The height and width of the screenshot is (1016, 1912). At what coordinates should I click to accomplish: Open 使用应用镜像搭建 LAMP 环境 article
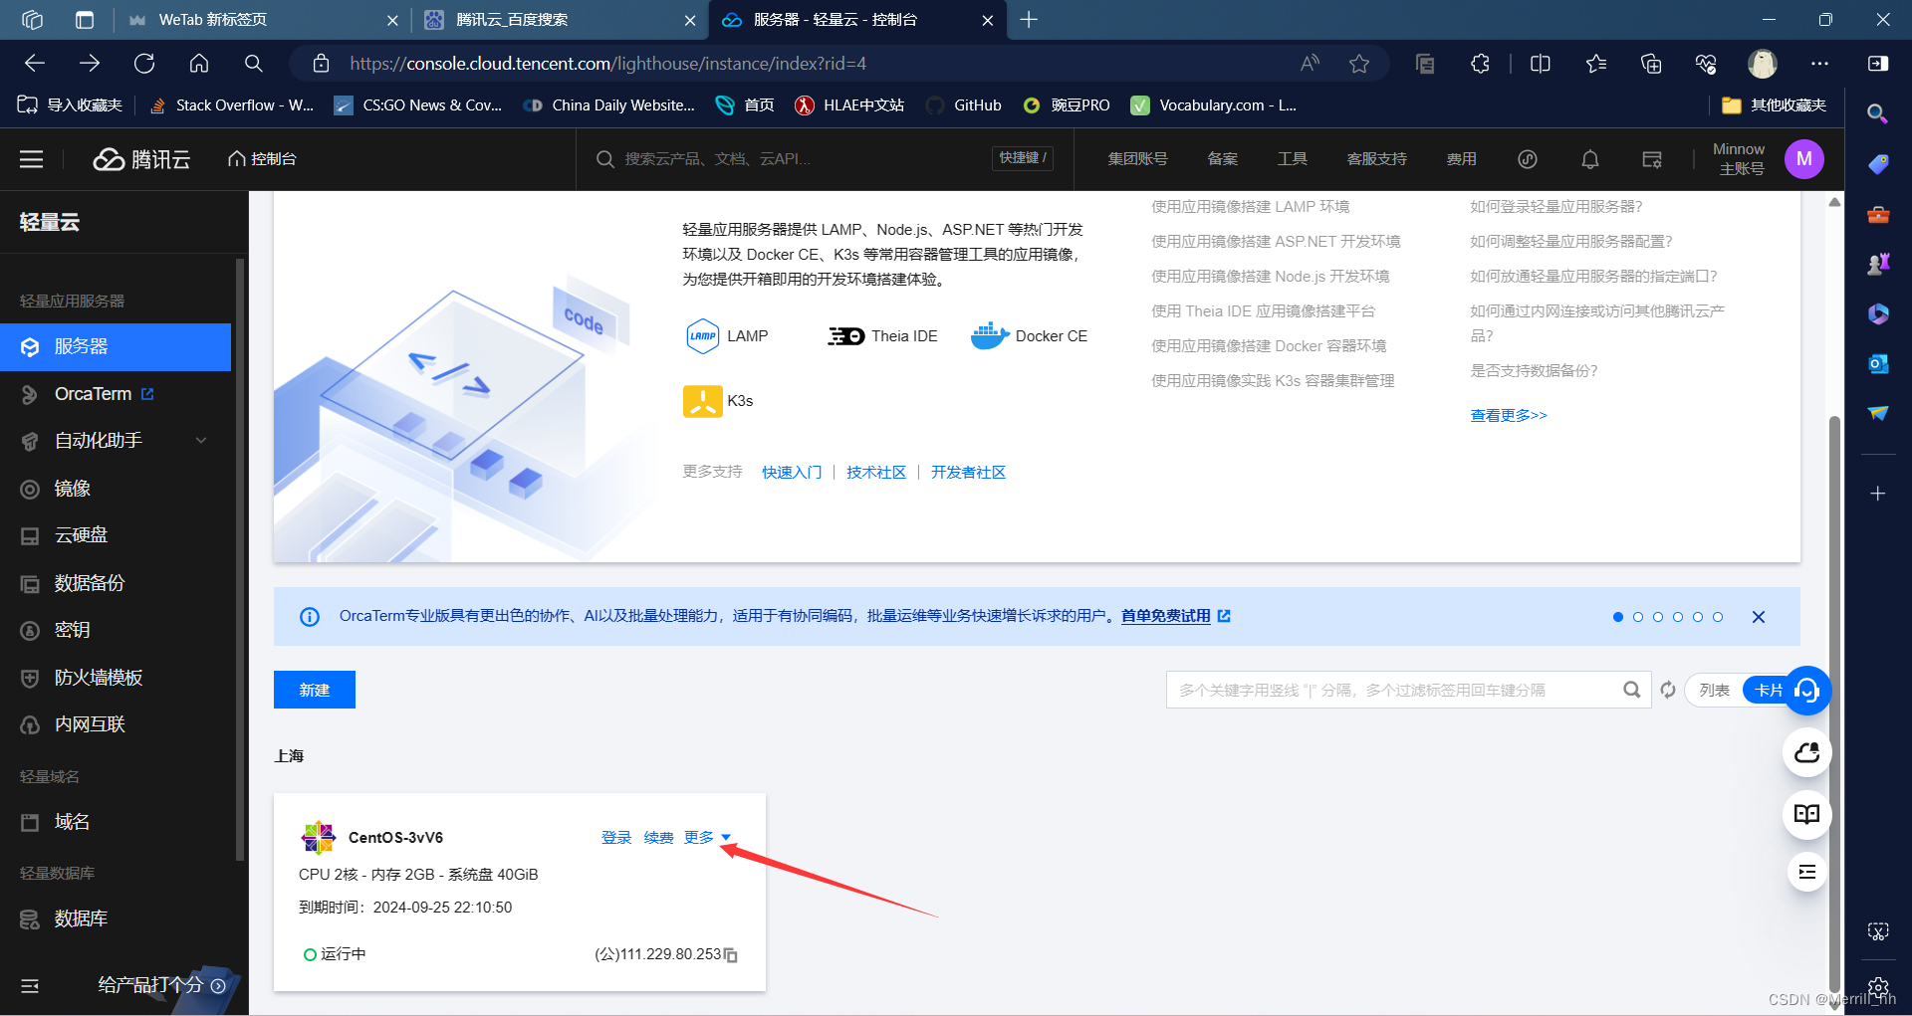(1251, 207)
